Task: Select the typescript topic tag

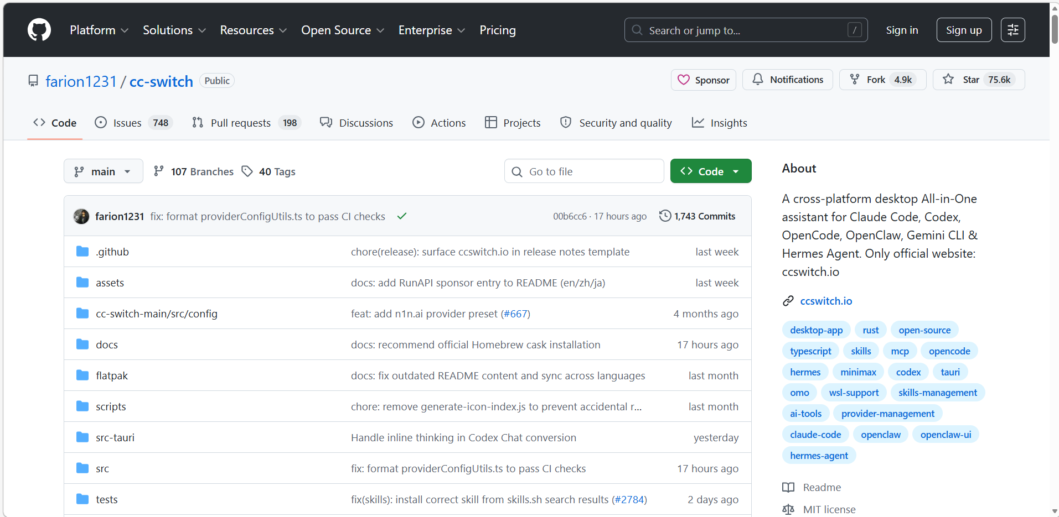Action: pyautogui.click(x=810, y=351)
